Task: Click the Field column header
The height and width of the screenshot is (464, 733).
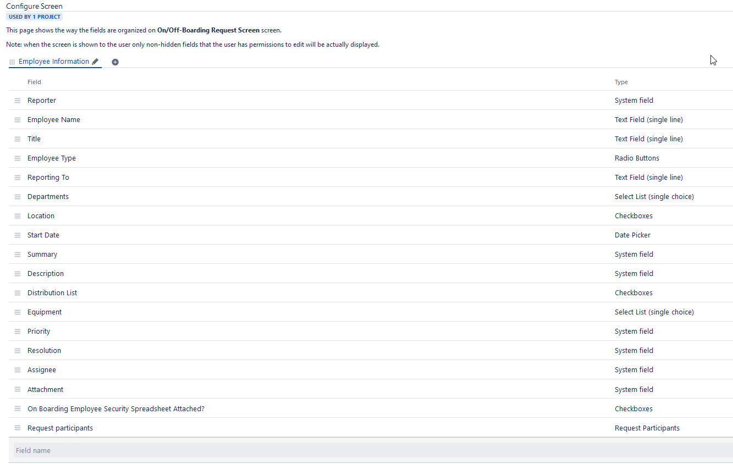Action: [x=34, y=82]
